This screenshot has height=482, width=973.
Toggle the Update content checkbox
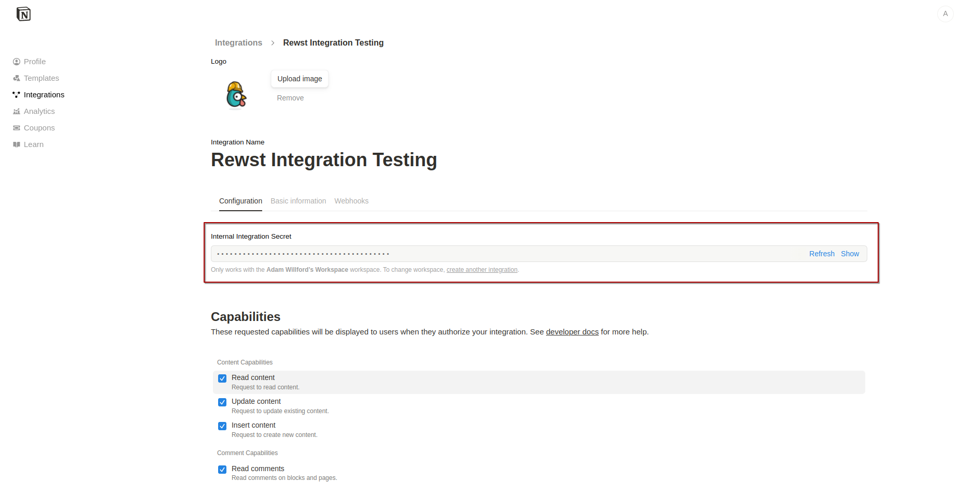coord(222,402)
